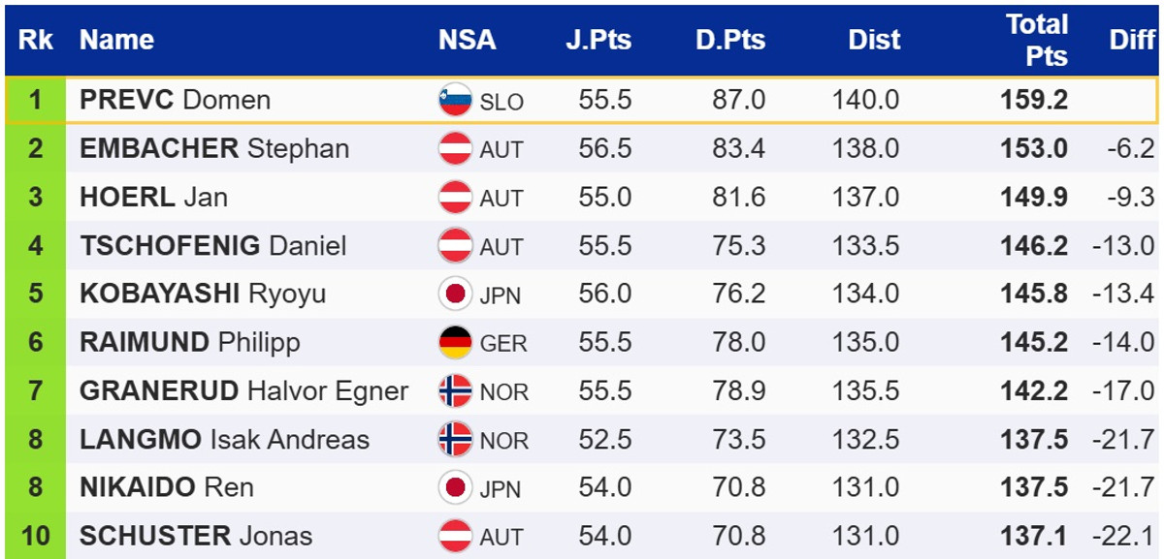Click Japan flag icon in Nikaido row
This screenshot has height=559, width=1164.
[455, 487]
